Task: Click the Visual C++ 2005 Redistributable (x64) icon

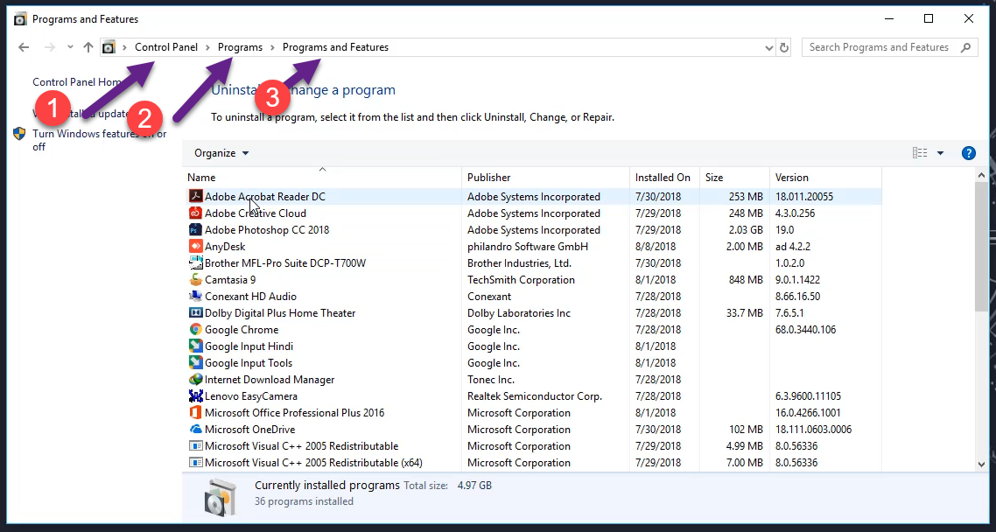Action: pos(196,462)
